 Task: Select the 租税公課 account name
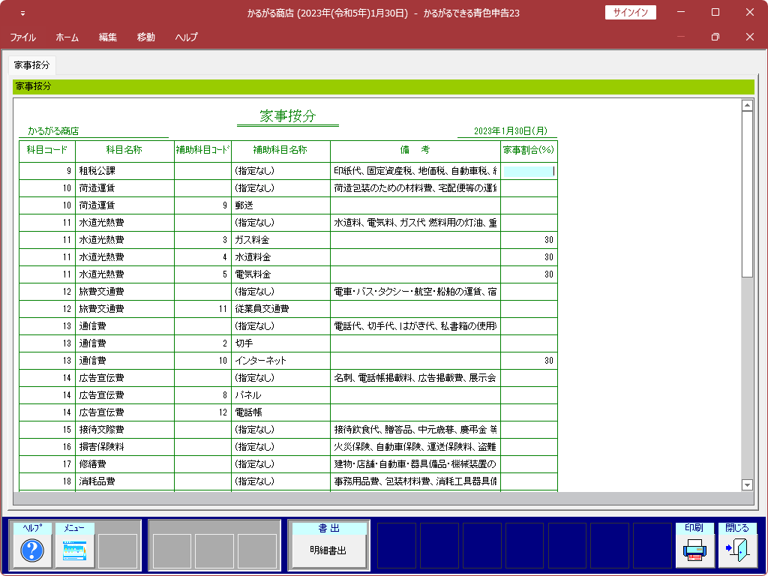pyautogui.click(x=97, y=171)
